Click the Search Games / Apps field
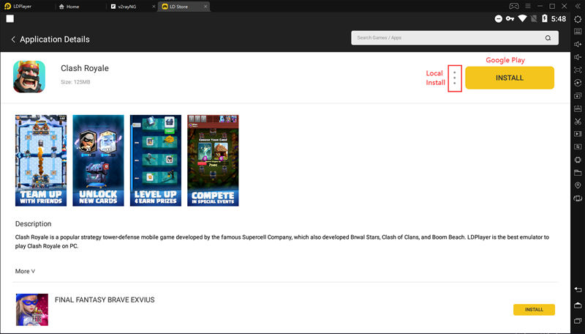The image size is (585, 334). coord(446,38)
